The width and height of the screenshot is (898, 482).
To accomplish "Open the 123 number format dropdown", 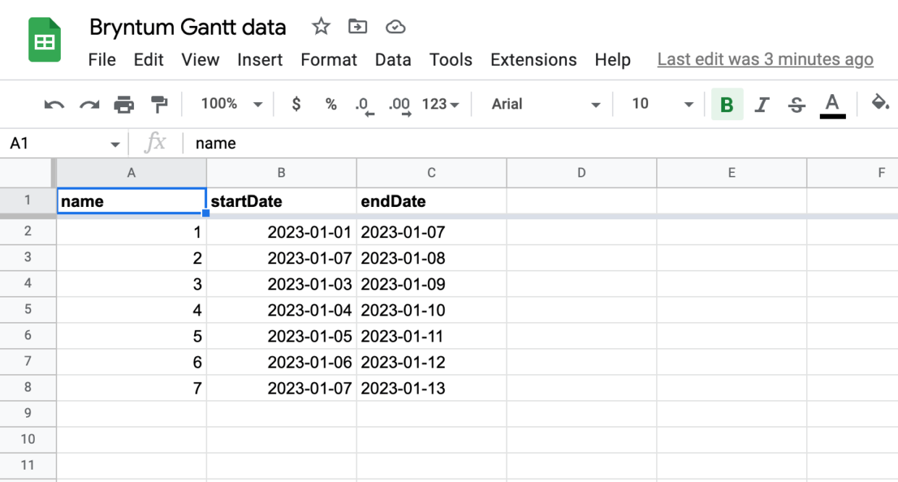I will pos(437,103).
